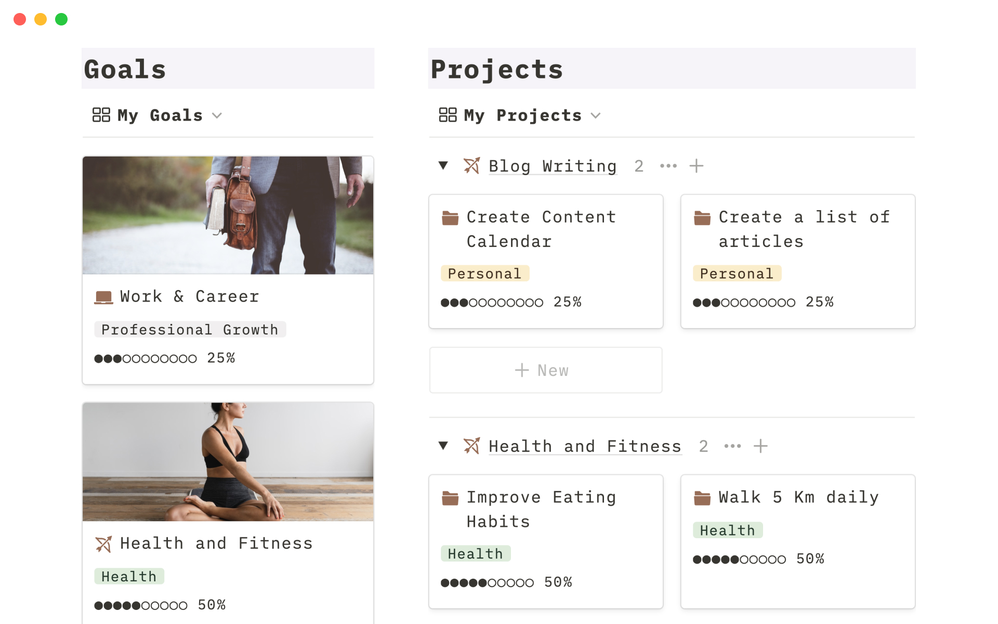Open the Work & Career cover image
This screenshot has height=624, width=998.
coord(228,215)
